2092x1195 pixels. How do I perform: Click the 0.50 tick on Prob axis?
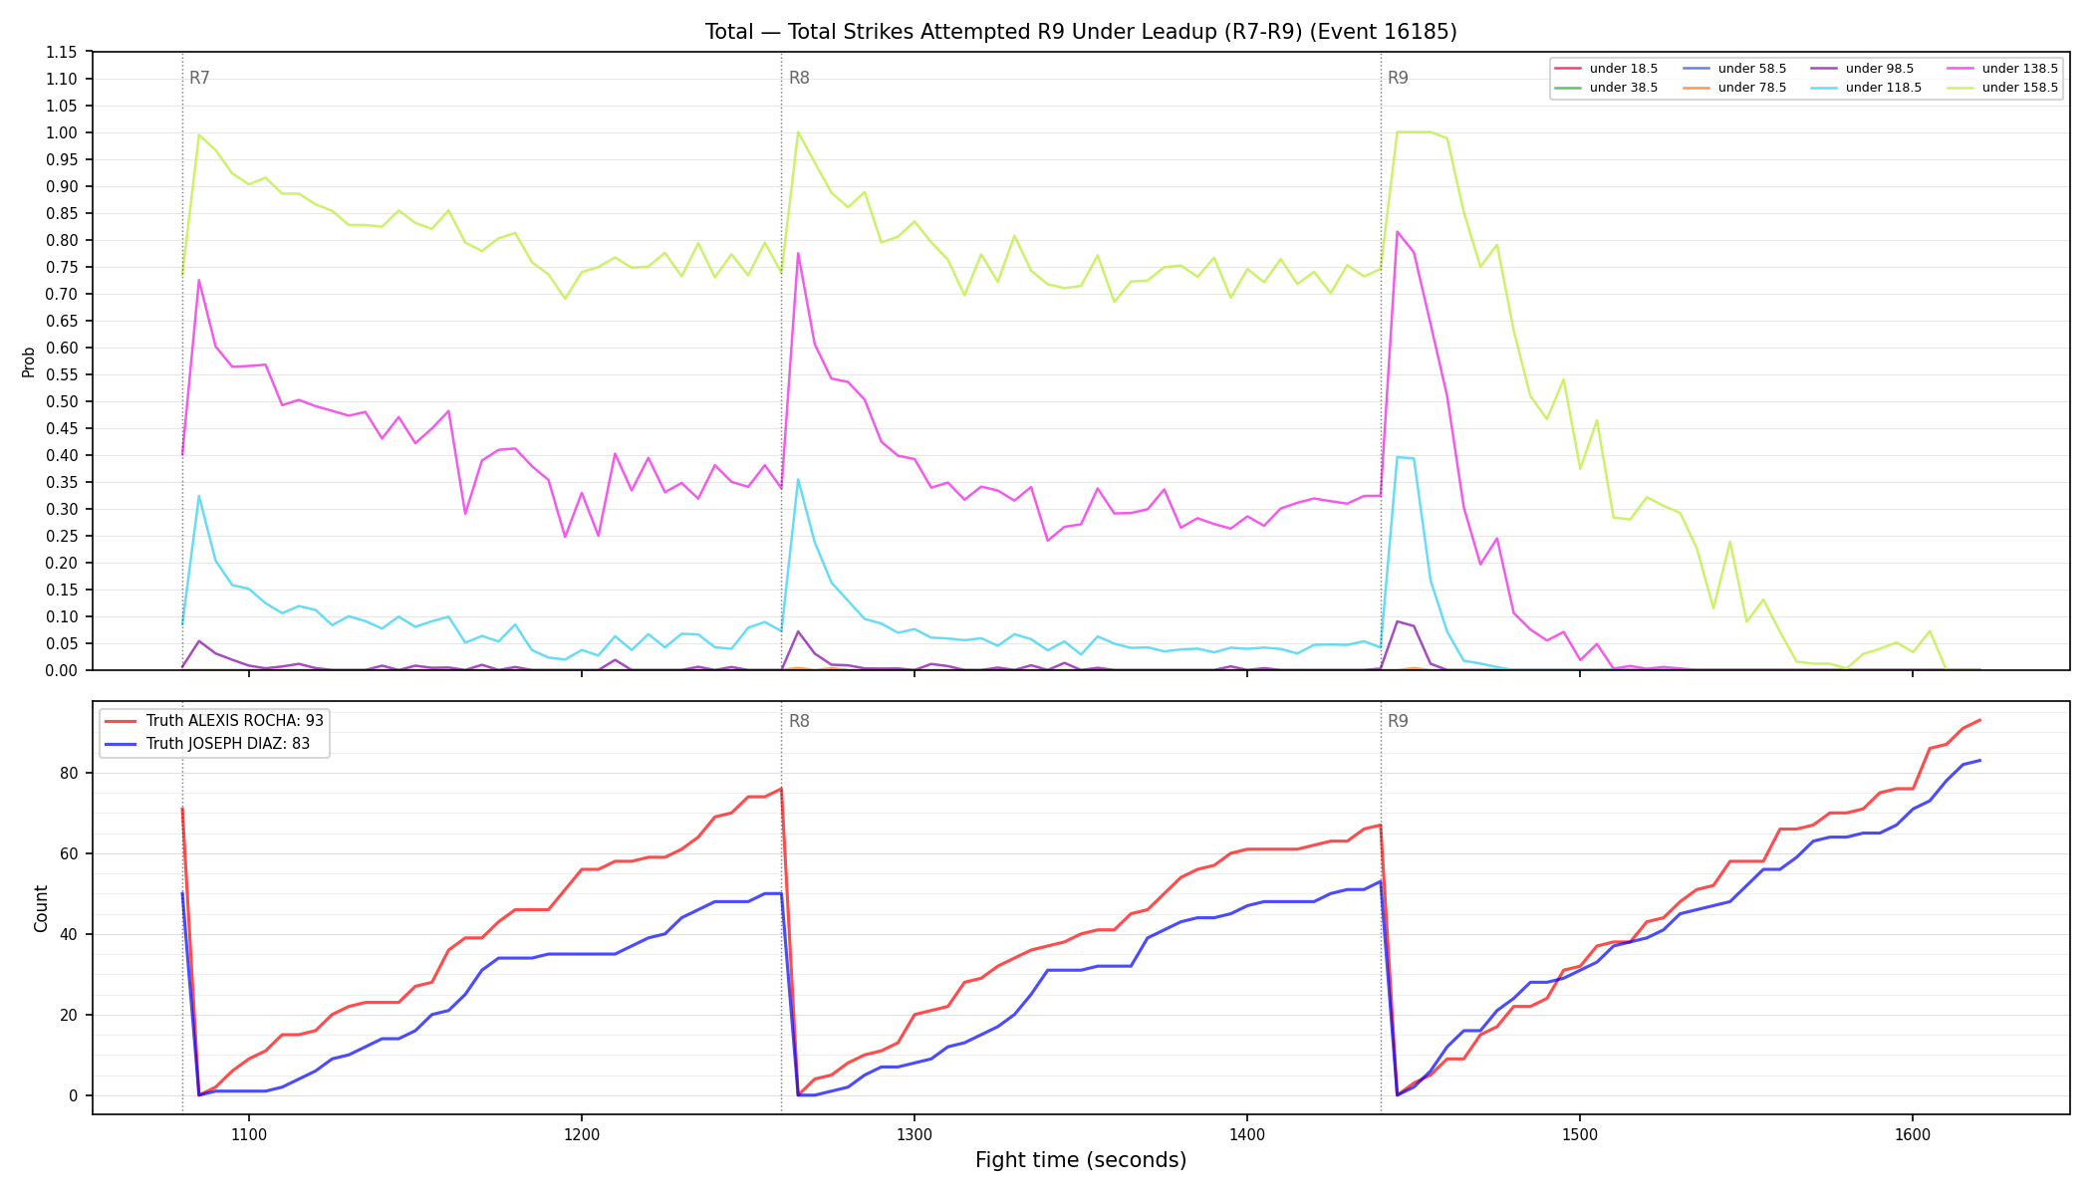point(62,401)
